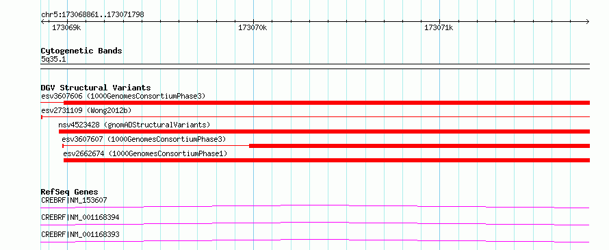Open the esv3607606 variant label
This screenshot has width=609, height=250.
point(123,96)
